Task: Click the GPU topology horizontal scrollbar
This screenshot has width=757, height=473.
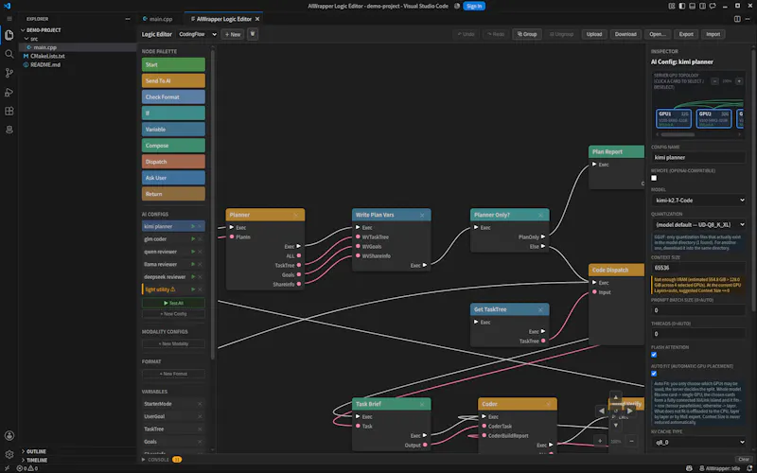Action: 678,134
